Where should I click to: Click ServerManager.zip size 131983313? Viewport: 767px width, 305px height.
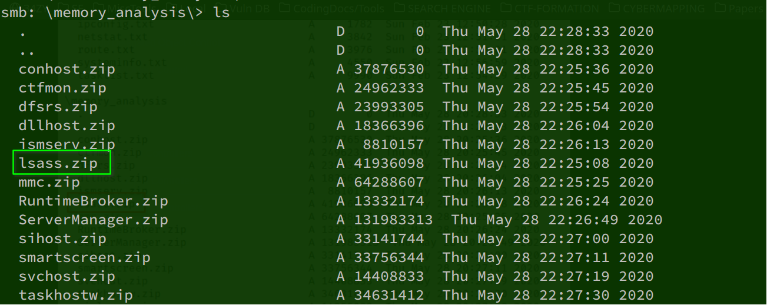[x=393, y=220]
